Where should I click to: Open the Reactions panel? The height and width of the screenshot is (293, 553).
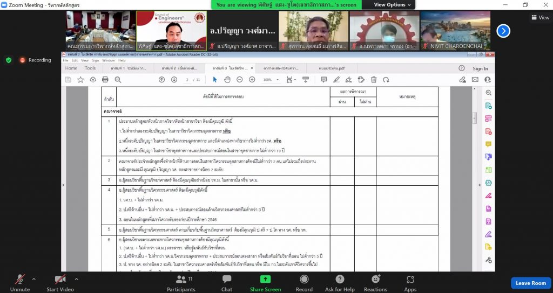(x=375, y=280)
